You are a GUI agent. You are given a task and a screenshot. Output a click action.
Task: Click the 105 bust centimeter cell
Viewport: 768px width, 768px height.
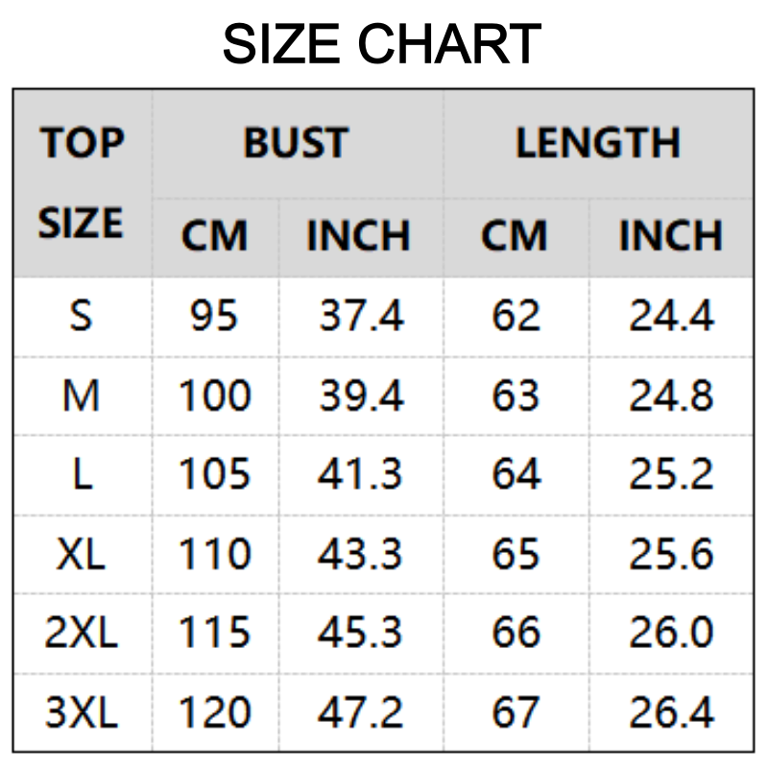214,474
